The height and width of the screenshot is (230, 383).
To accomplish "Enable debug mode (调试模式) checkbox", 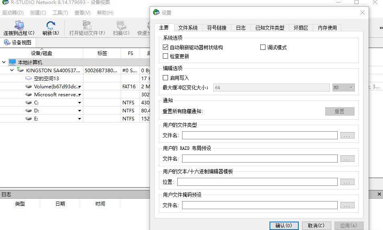I will 263,47.
